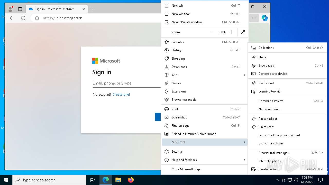The image size is (329, 185).
Task: Select Reload in Internet Explorer mode
Action: click(205, 134)
